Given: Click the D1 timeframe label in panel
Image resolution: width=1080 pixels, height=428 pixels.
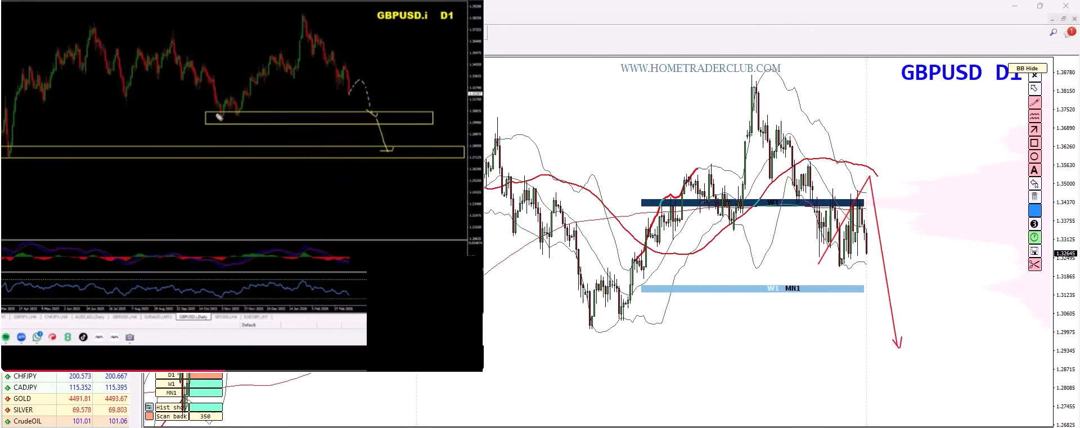Looking at the screenshot, I should coord(171,375).
